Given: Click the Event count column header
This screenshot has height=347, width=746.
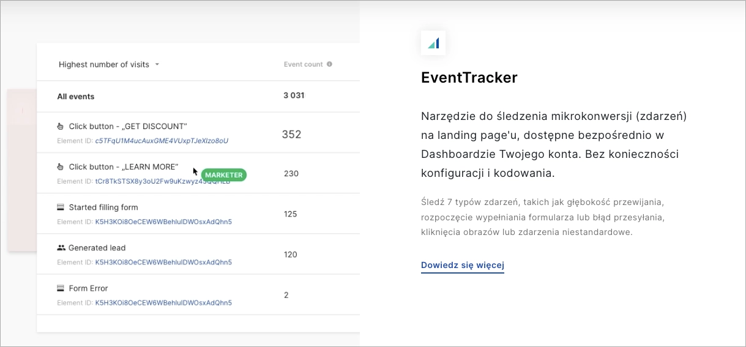Looking at the screenshot, I should click(x=303, y=64).
